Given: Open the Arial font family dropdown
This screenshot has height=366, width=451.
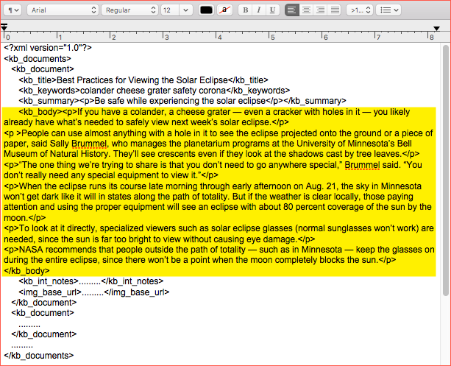Looking at the screenshot, I should 63,10.
